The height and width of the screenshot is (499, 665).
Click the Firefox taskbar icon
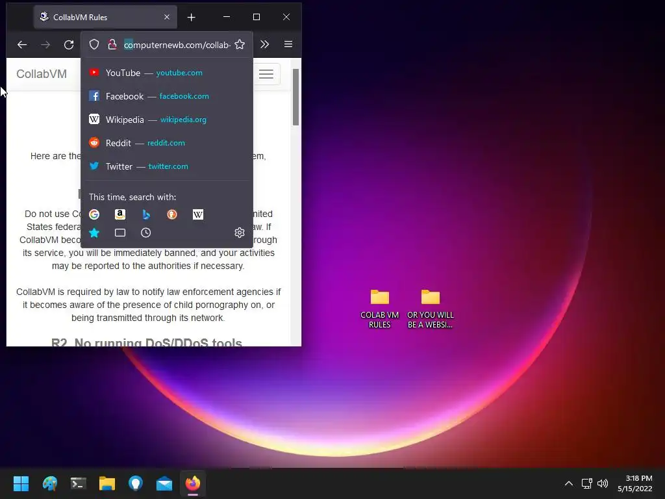[193, 483]
